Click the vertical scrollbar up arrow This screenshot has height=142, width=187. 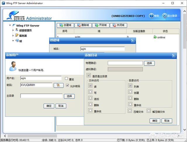(x=185, y=11)
